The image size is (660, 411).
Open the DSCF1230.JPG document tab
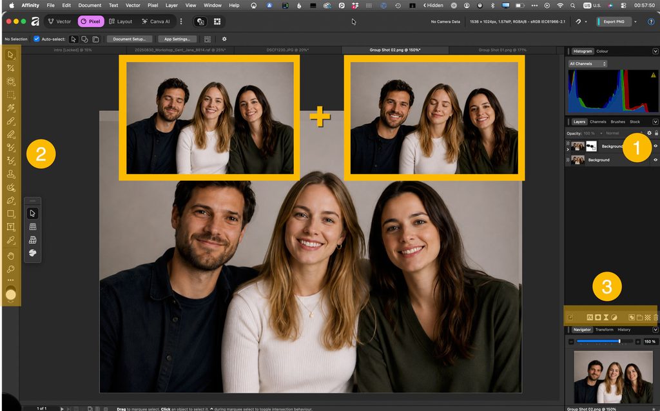coord(287,50)
